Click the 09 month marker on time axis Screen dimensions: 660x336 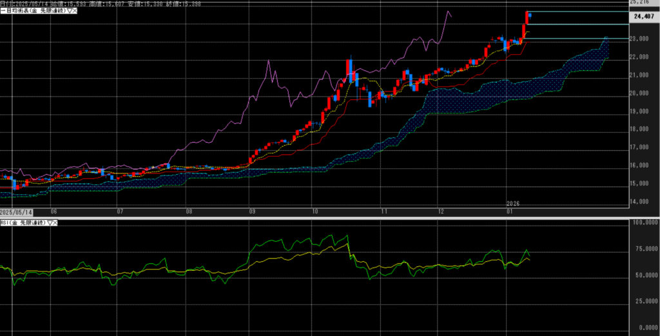pyautogui.click(x=251, y=211)
